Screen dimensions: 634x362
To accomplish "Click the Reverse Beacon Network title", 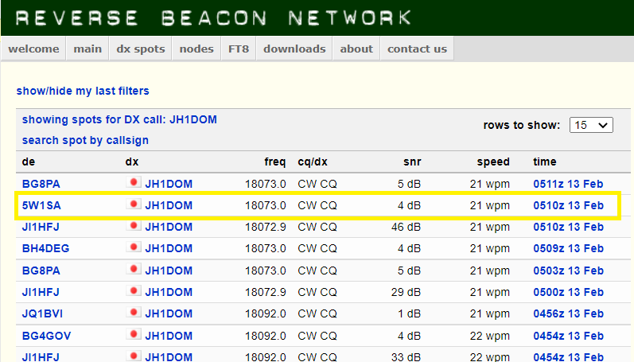I will (x=213, y=18).
